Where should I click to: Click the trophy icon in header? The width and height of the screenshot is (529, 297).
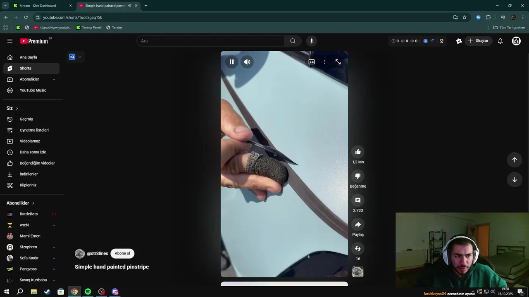coord(441,41)
